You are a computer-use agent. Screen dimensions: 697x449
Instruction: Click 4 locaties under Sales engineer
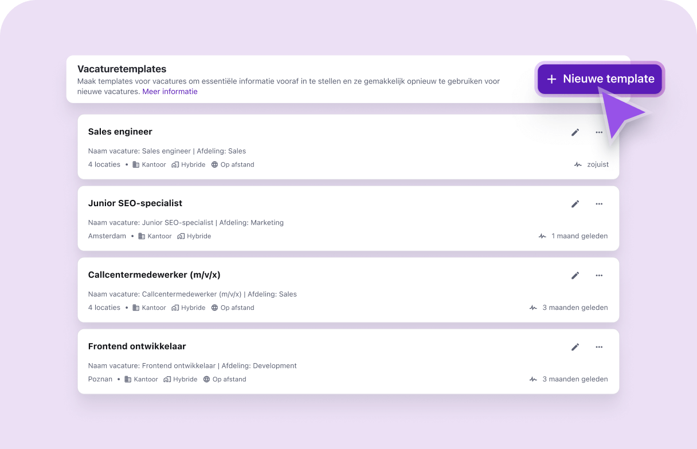pyautogui.click(x=104, y=164)
